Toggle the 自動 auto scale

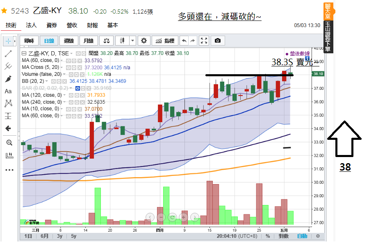click(x=302, y=236)
